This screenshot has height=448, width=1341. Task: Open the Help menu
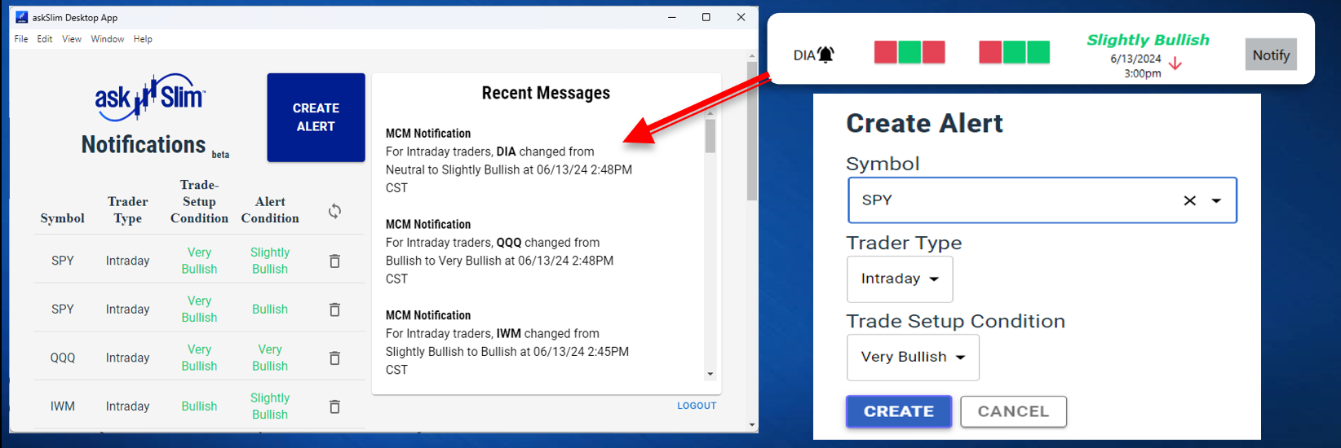143,39
